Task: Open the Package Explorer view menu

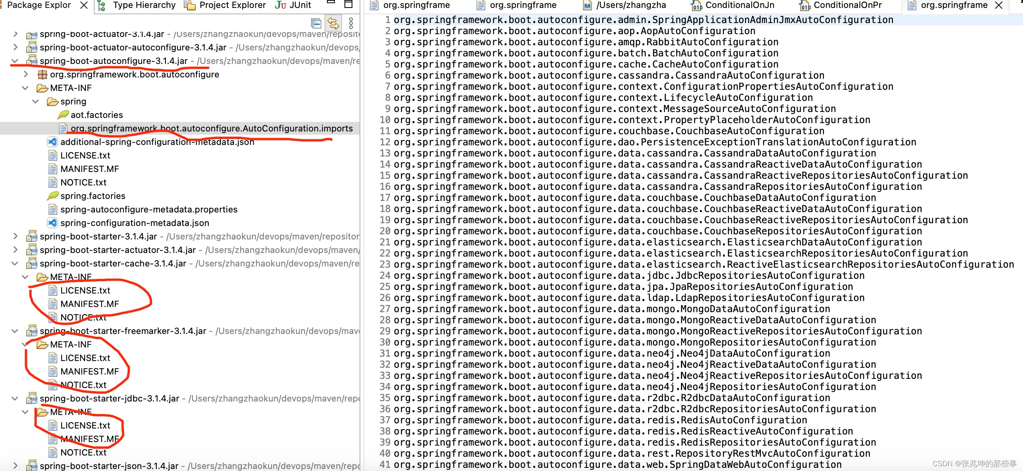Action: pos(351,23)
